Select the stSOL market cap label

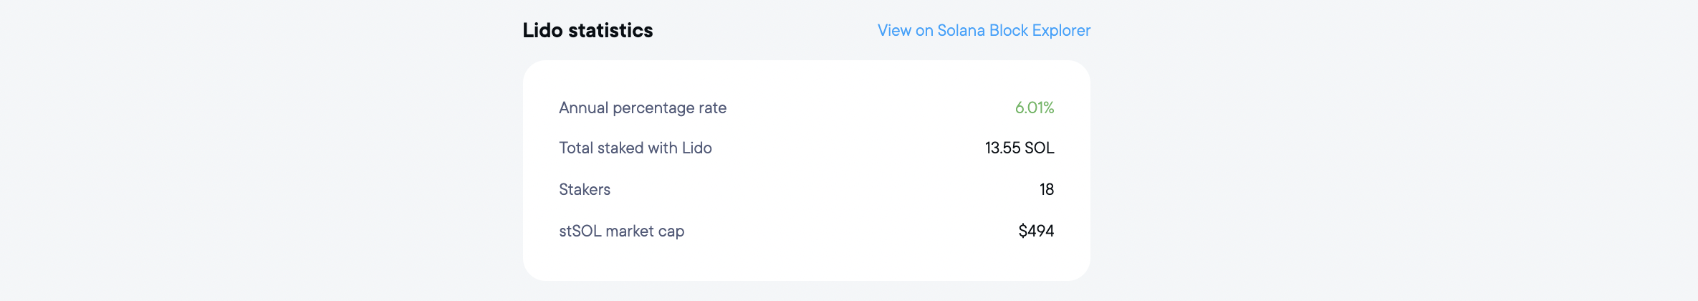click(x=621, y=231)
